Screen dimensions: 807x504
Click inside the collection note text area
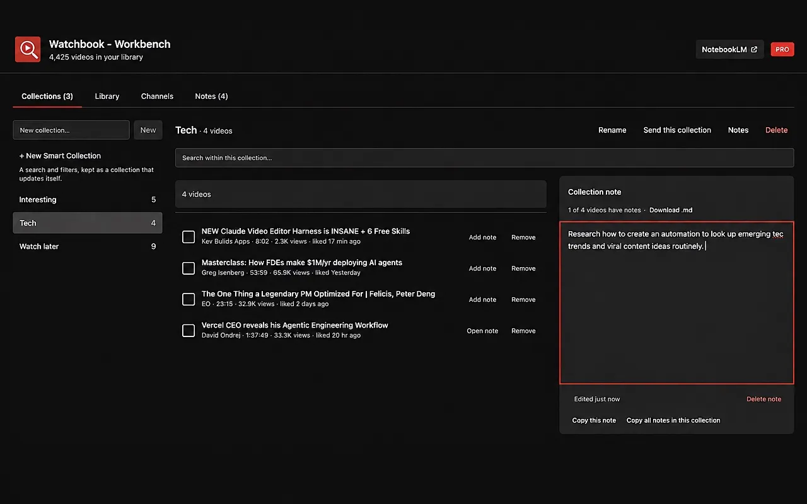click(676, 302)
